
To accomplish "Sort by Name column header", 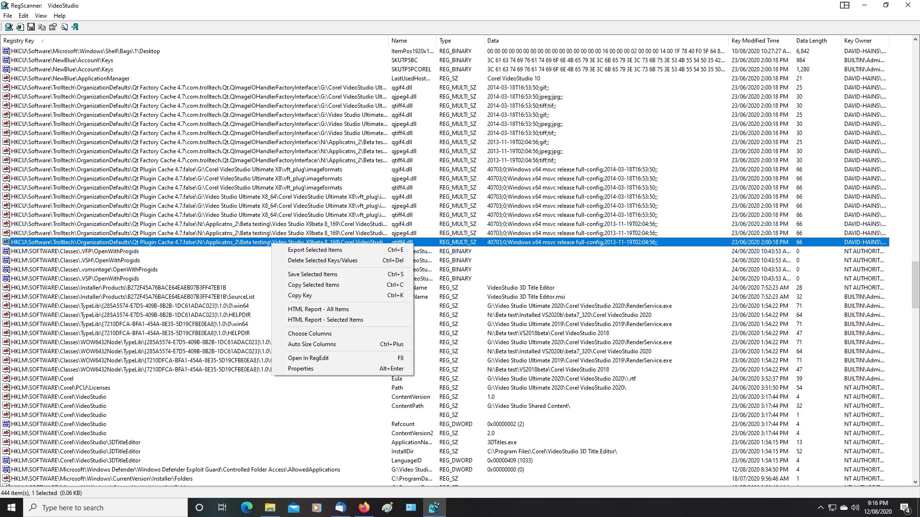I will click(412, 41).
